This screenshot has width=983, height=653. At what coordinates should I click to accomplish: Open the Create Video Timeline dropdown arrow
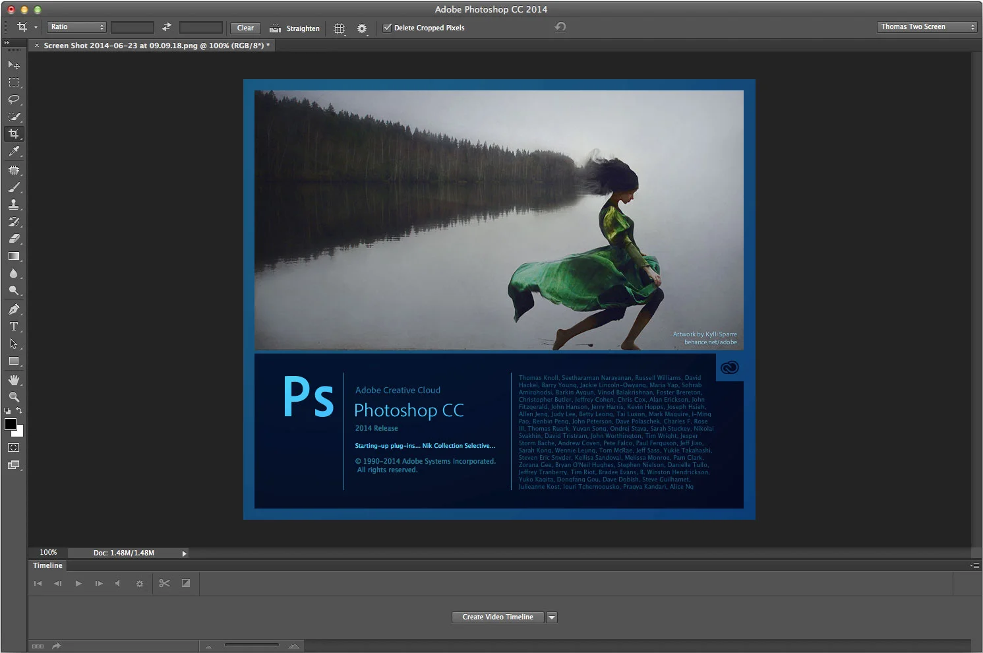coord(552,617)
